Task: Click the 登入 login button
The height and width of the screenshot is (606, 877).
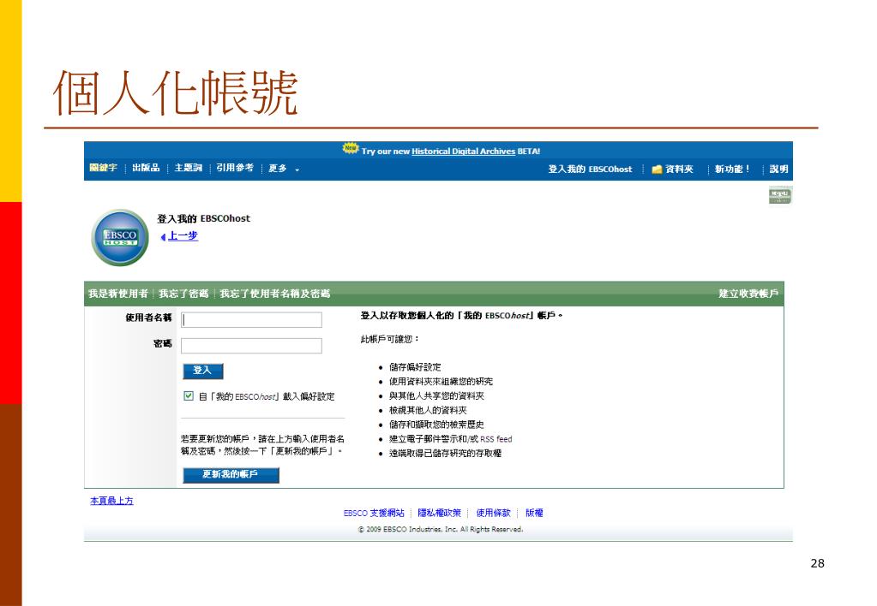Action: 203,371
